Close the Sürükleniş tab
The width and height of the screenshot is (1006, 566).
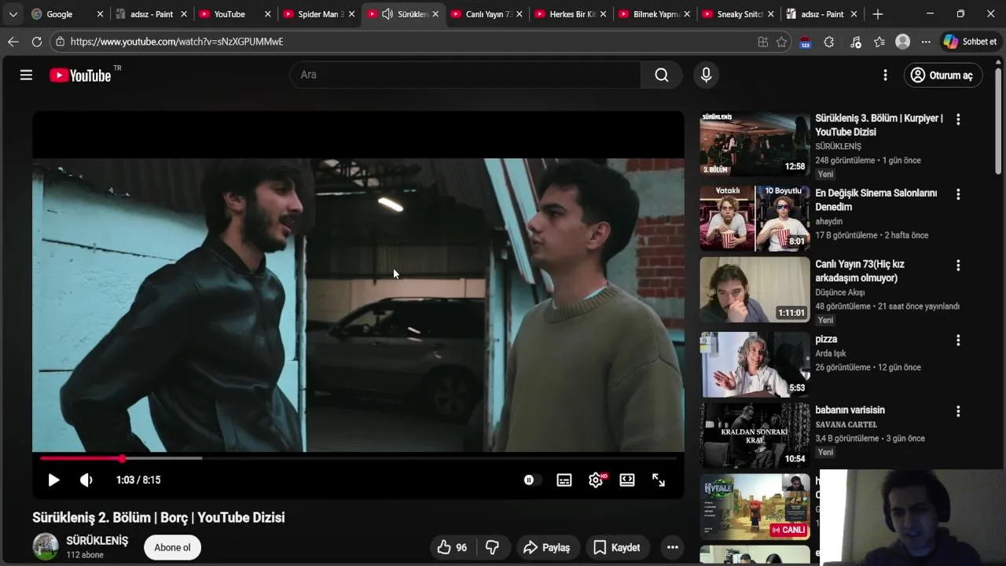click(435, 14)
